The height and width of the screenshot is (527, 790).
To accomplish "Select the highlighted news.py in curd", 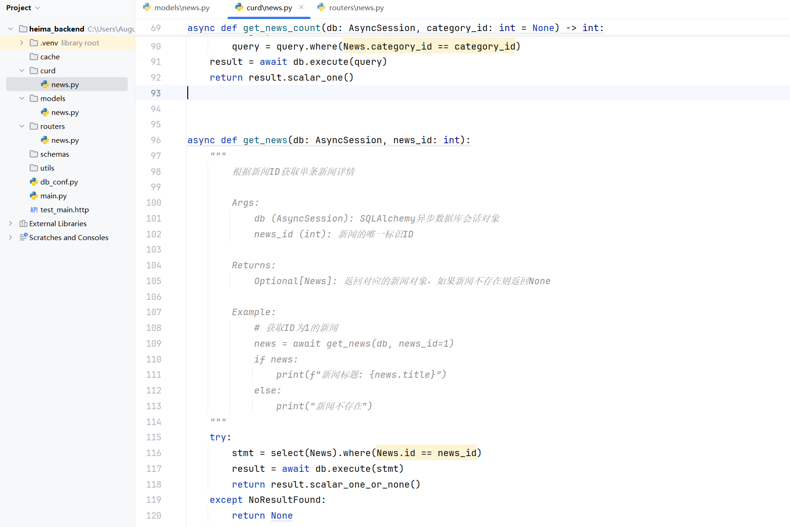I will point(65,84).
